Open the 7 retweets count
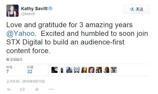The width and height of the screenshot is (158, 94). coord(8,72)
